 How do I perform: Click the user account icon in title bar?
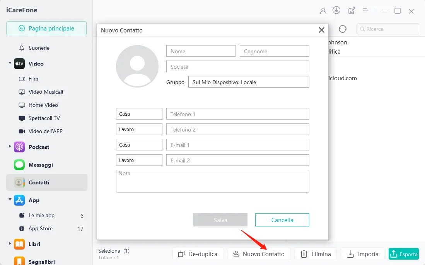(323, 11)
